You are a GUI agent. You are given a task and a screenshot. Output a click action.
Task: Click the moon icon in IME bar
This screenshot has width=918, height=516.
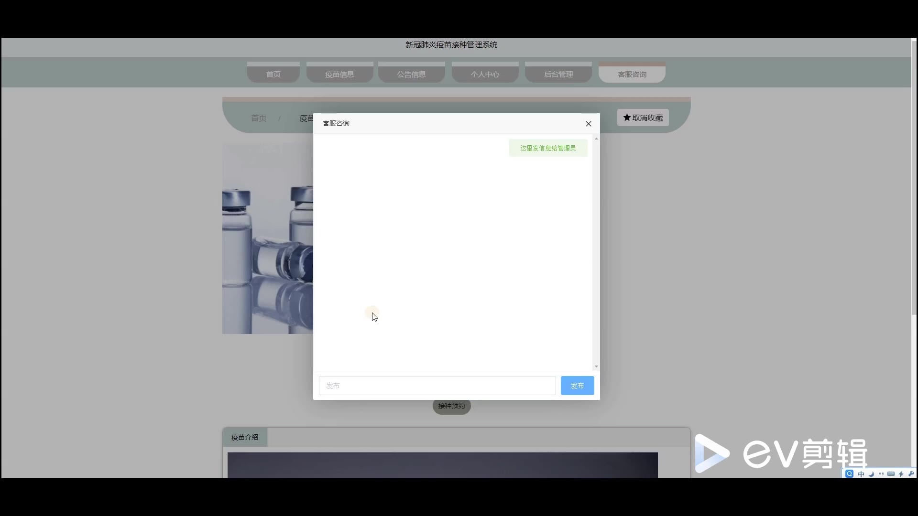tap(871, 474)
